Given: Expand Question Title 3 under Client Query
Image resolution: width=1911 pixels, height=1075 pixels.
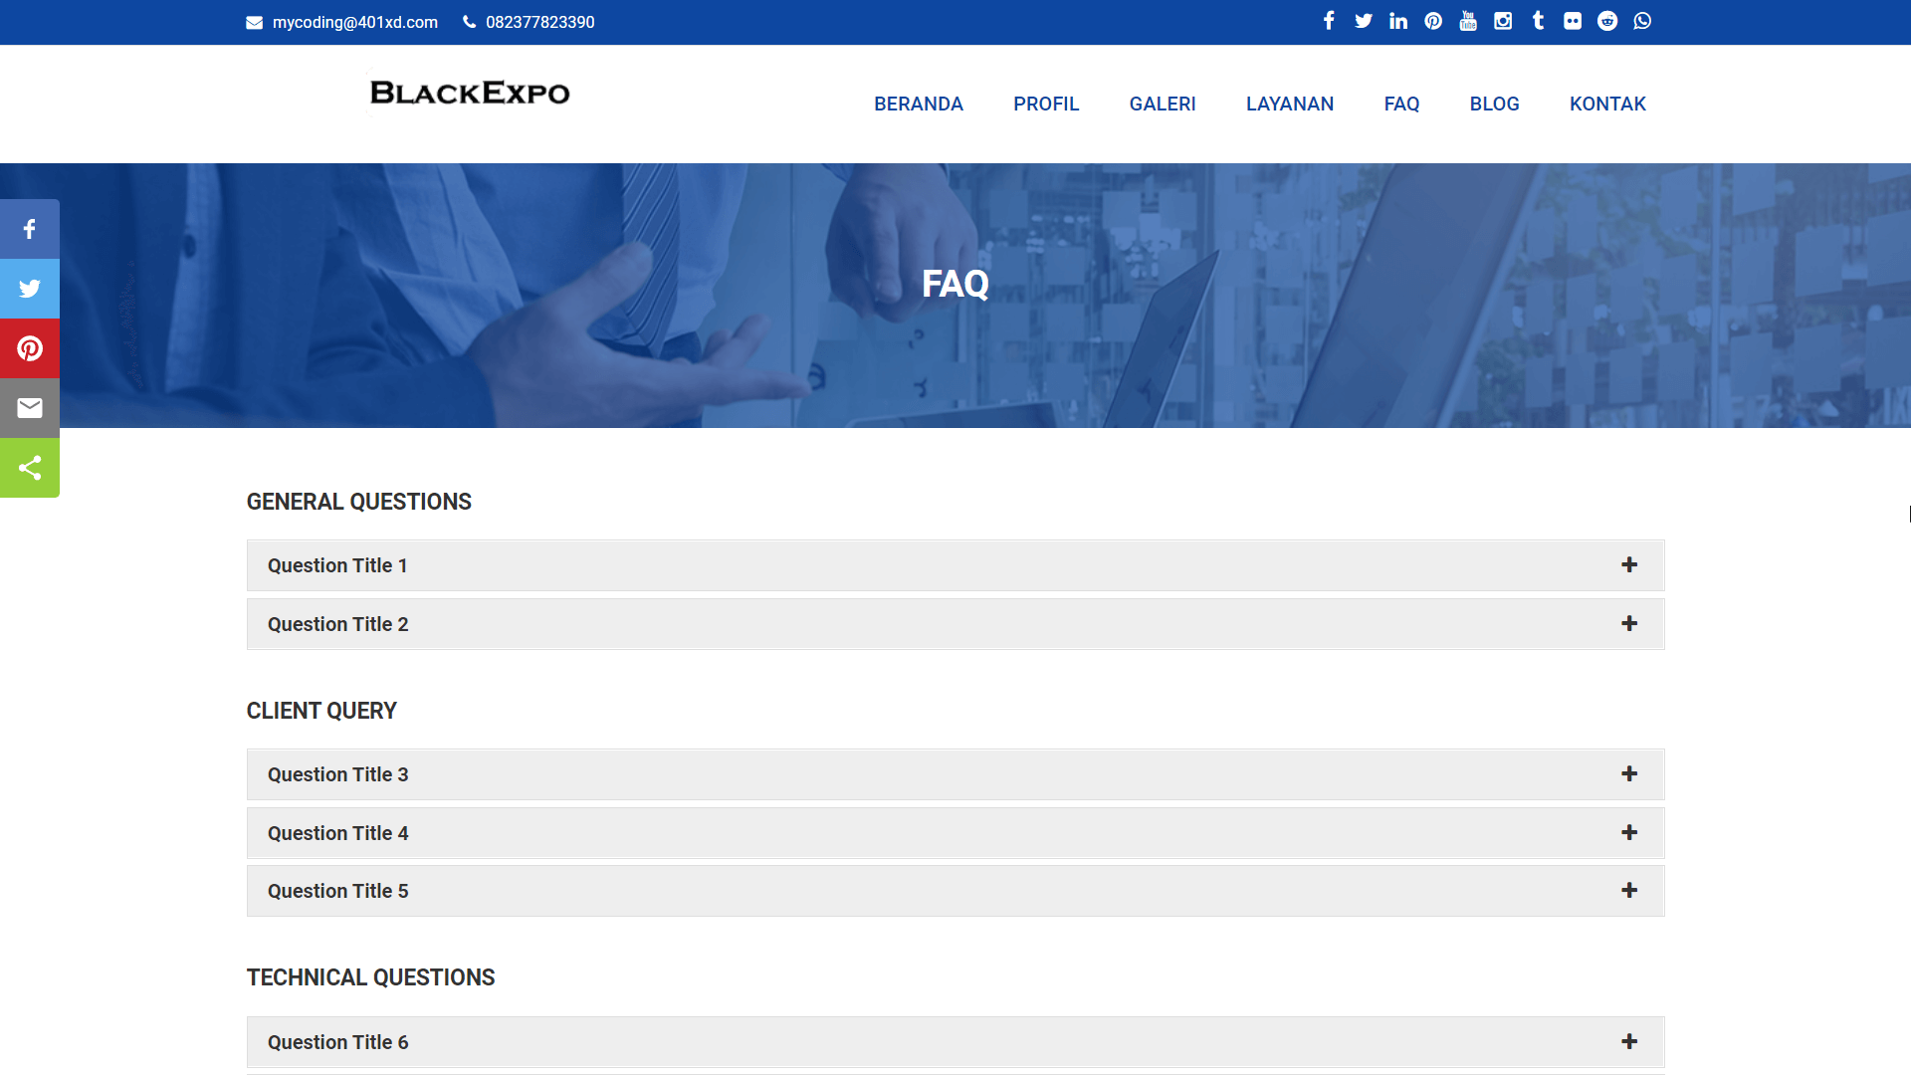Looking at the screenshot, I should coord(955,773).
